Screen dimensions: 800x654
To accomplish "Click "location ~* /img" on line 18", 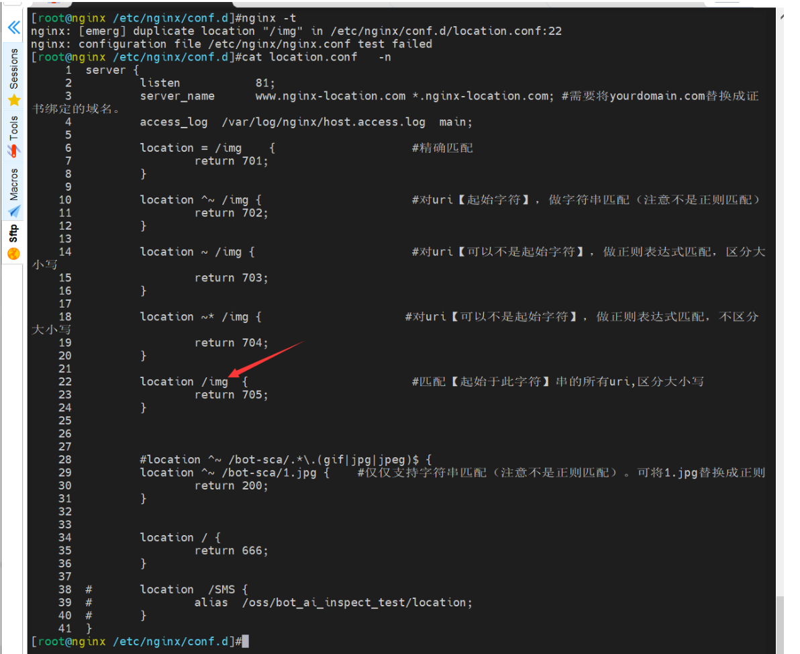I will pyautogui.click(x=195, y=316).
